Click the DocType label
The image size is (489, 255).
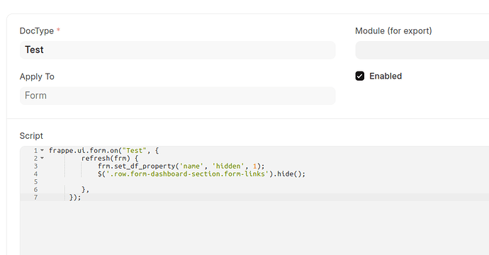coord(37,31)
